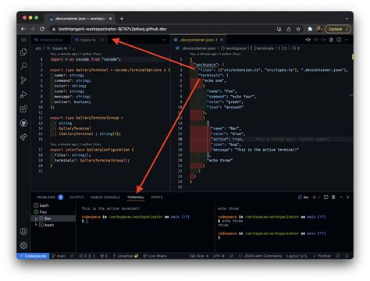Open the OUTPUT panel tab
This screenshot has height=281, width=370.
[76, 197]
